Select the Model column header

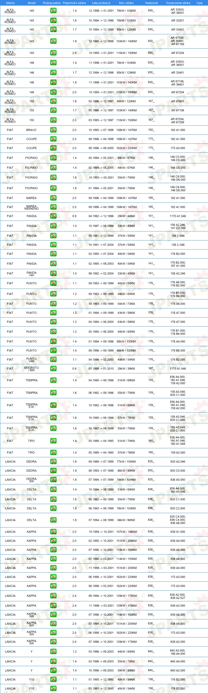coord(32,3)
